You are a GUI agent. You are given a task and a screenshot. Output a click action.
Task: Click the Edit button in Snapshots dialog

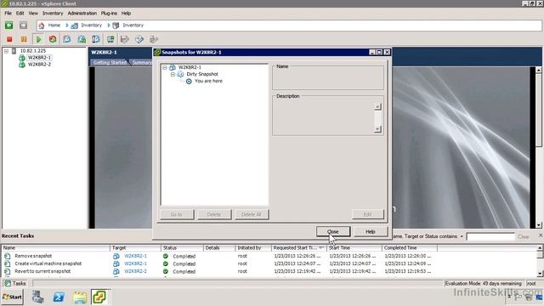click(368, 214)
